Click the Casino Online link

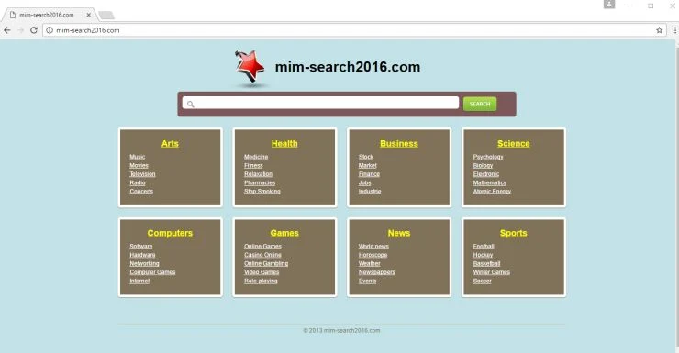pos(262,255)
